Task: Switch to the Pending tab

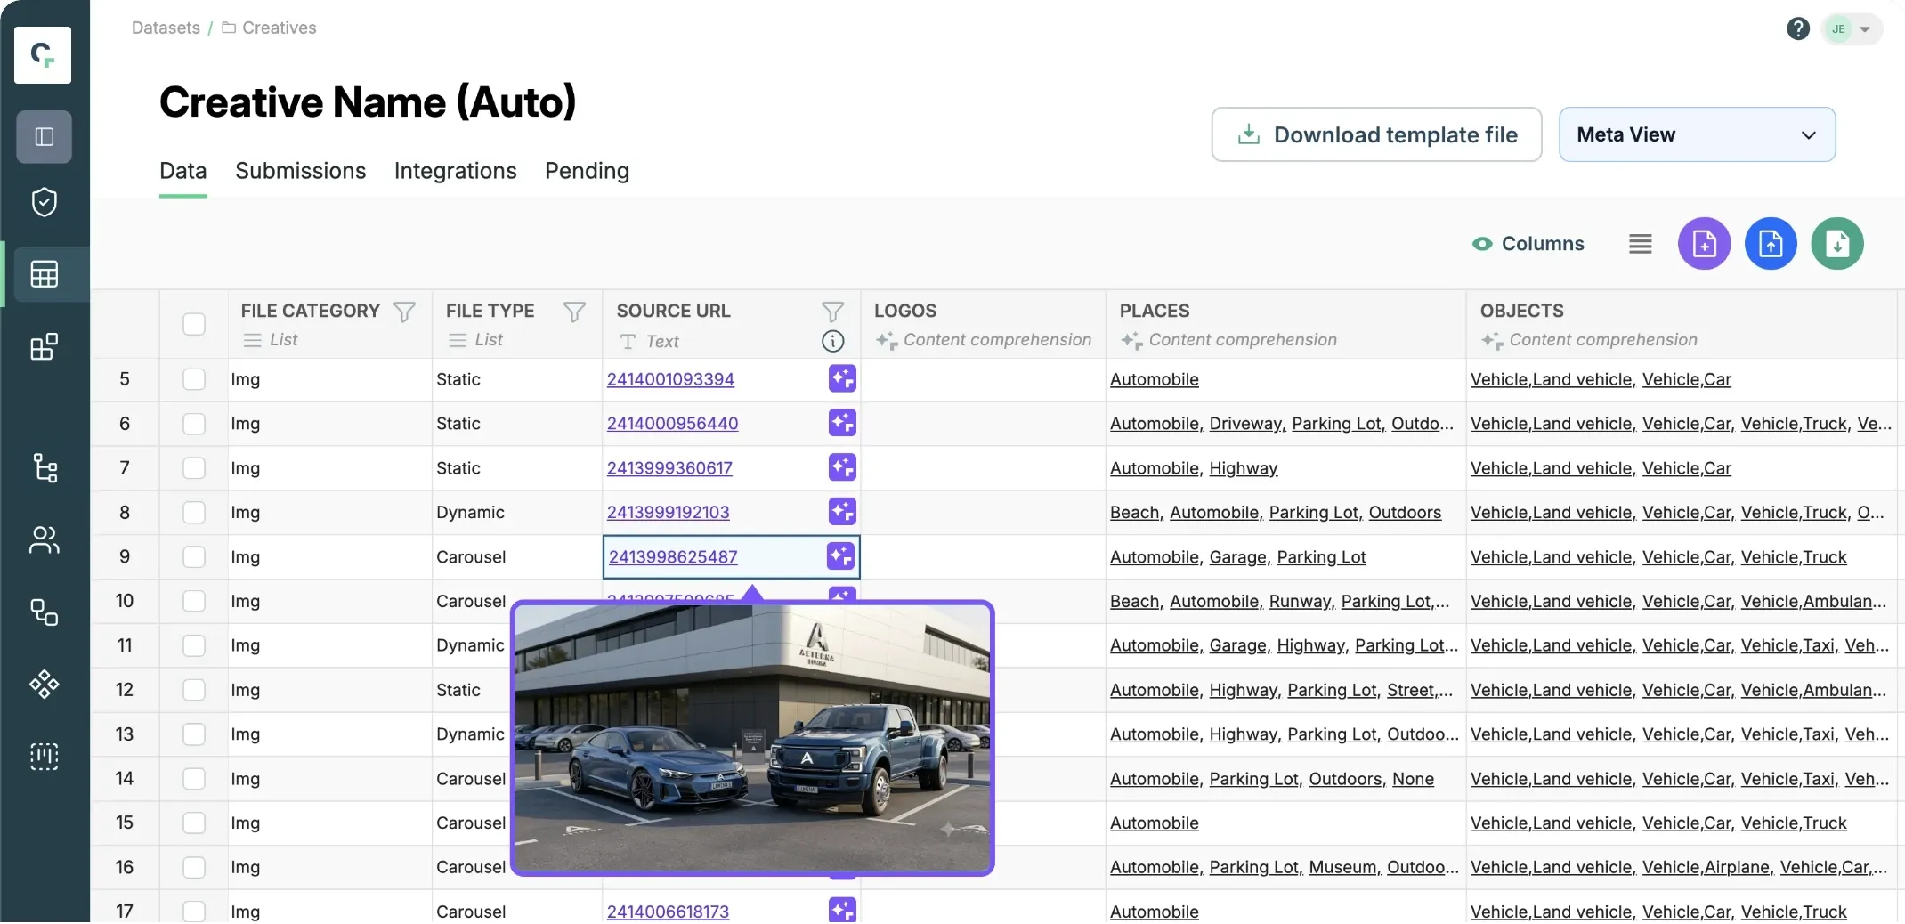Action: [x=587, y=171]
